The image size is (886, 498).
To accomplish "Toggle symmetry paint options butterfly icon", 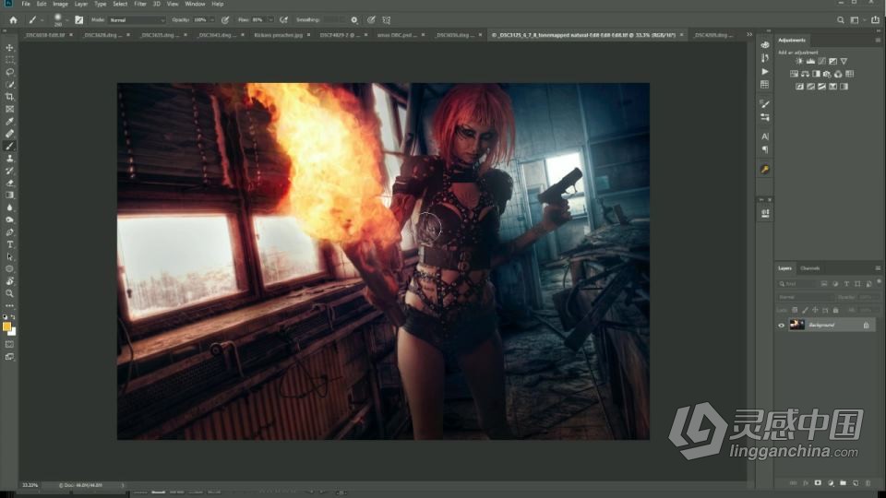I will [x=387, y=19].
